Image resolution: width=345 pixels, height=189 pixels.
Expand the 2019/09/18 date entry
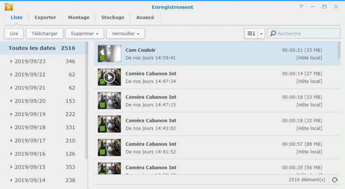11,128
